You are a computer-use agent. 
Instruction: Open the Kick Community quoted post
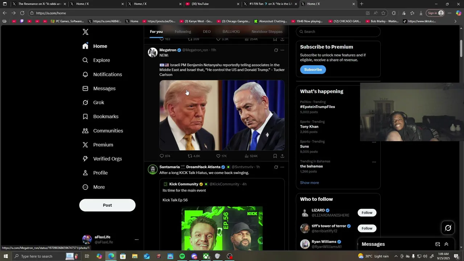pyautogui.click(x=222, y=214)
